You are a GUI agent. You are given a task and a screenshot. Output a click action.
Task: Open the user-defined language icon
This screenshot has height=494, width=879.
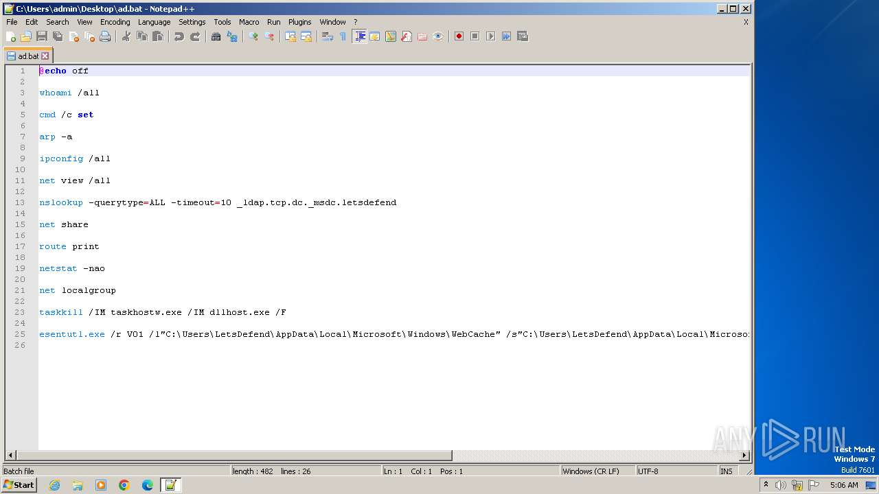(375, 36)
